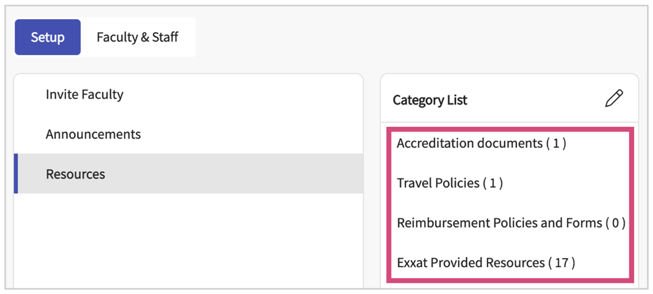The width and height of the screenshot is (653, 294).
Task: Select the Exxat Provided Resources category
Action: tap(470, 263)
